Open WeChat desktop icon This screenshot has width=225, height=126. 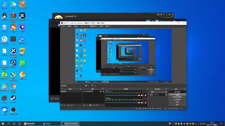pyautogui.click(x=13, y=5)
